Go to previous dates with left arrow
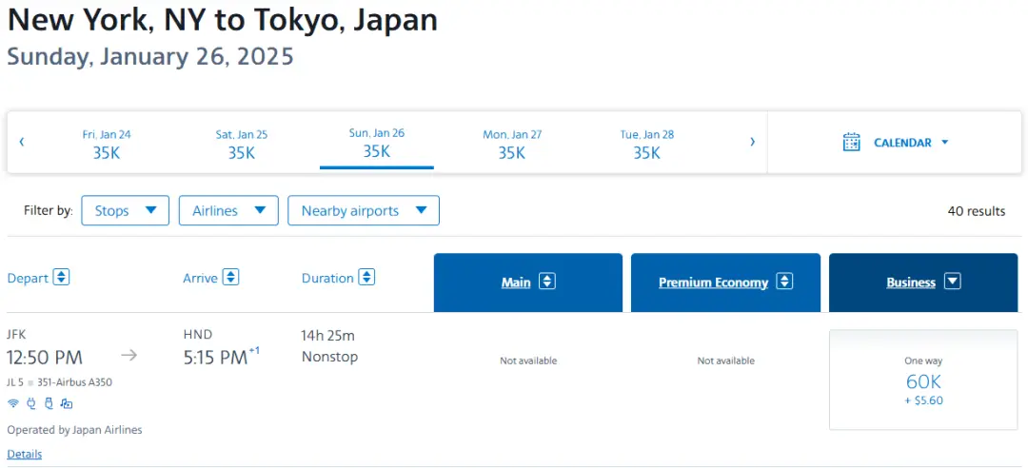Screen dimensions: 1028x468 click(22, 143)
